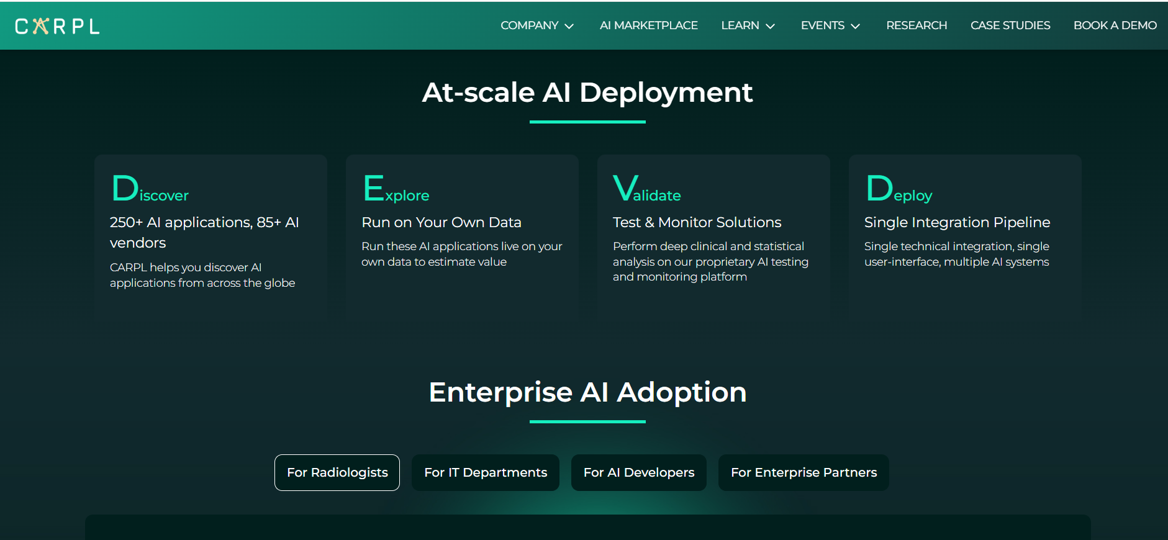Open CASE STUDIES page
1168x540 pixels.
coord(1010,25)
